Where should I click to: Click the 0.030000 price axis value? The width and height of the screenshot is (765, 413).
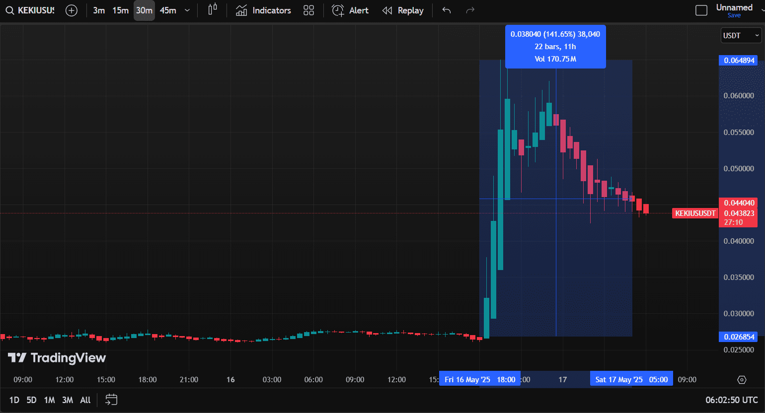[x=739, y=314]
